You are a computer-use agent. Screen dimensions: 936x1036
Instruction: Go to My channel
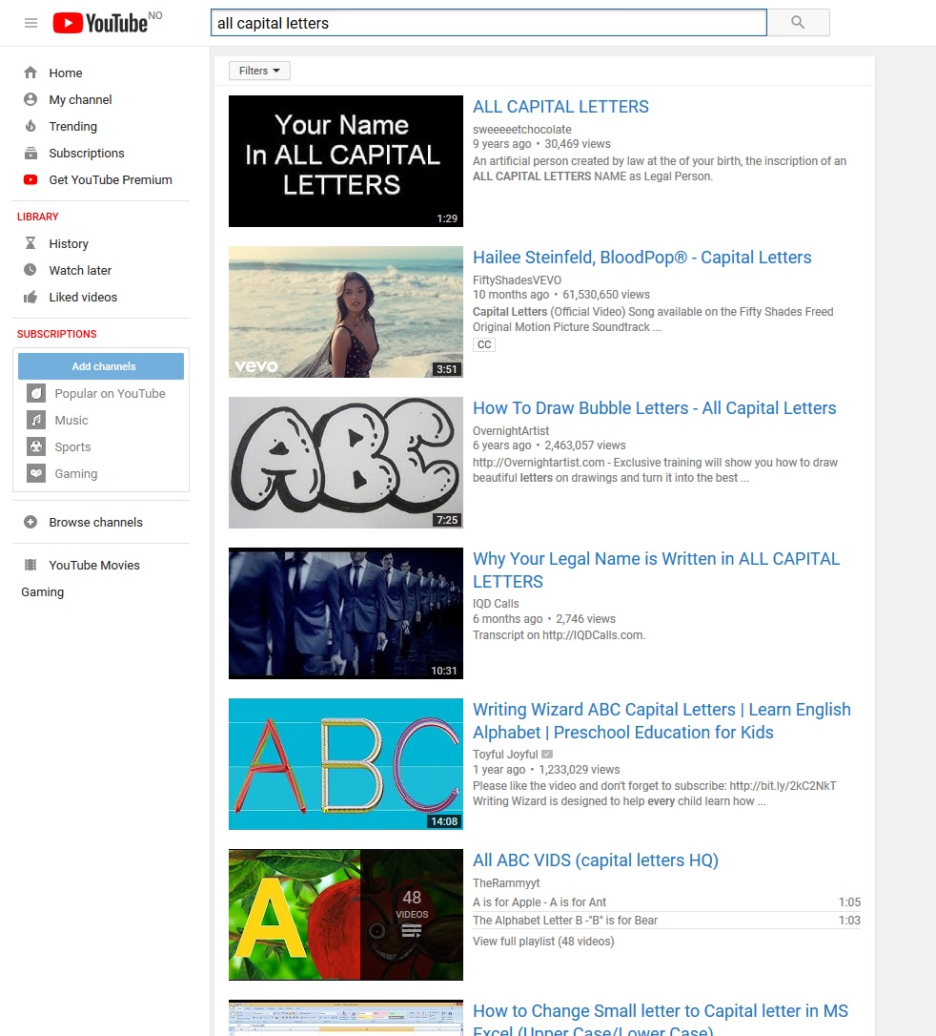(x=80, y=100)
